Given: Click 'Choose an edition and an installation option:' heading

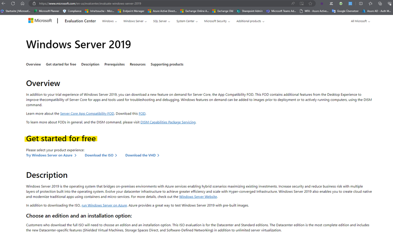Looking at the screenshot, I should point(79,216).
